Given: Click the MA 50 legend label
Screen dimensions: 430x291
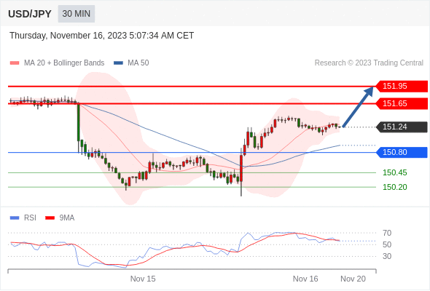Looking at the screenshot, I should pos(138,63).
